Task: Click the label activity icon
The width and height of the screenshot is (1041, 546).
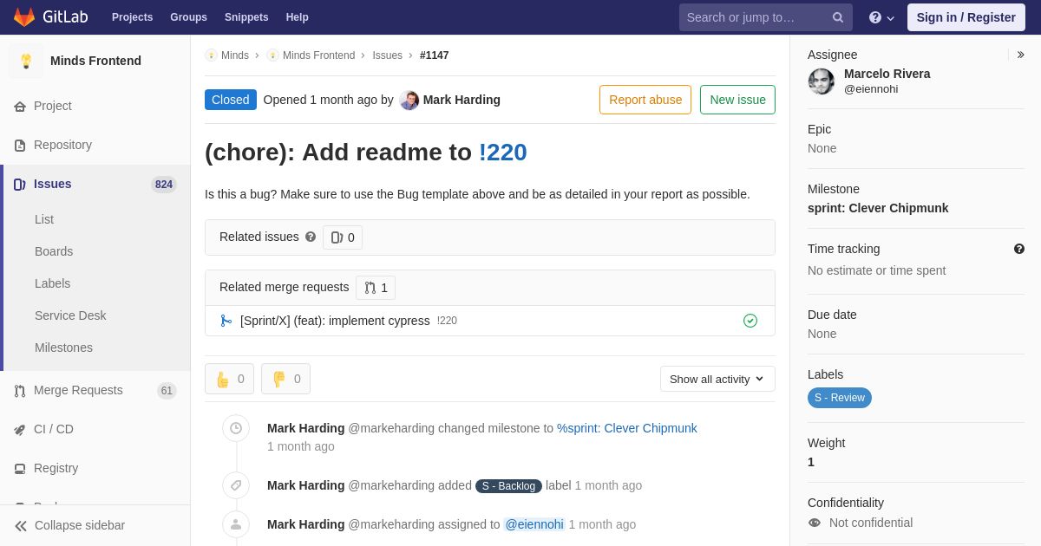Action: coord(236,485)
